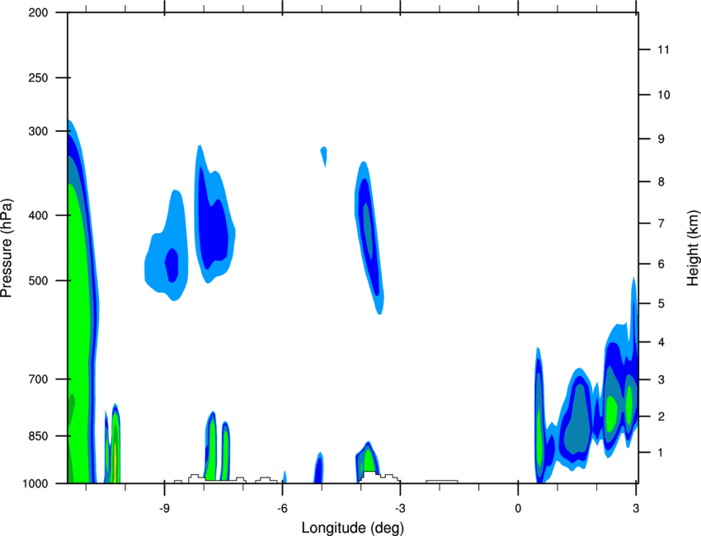Select the 300 pressure tick label
Viewport: 701px width, 536px height.
[x=38, y=131]
